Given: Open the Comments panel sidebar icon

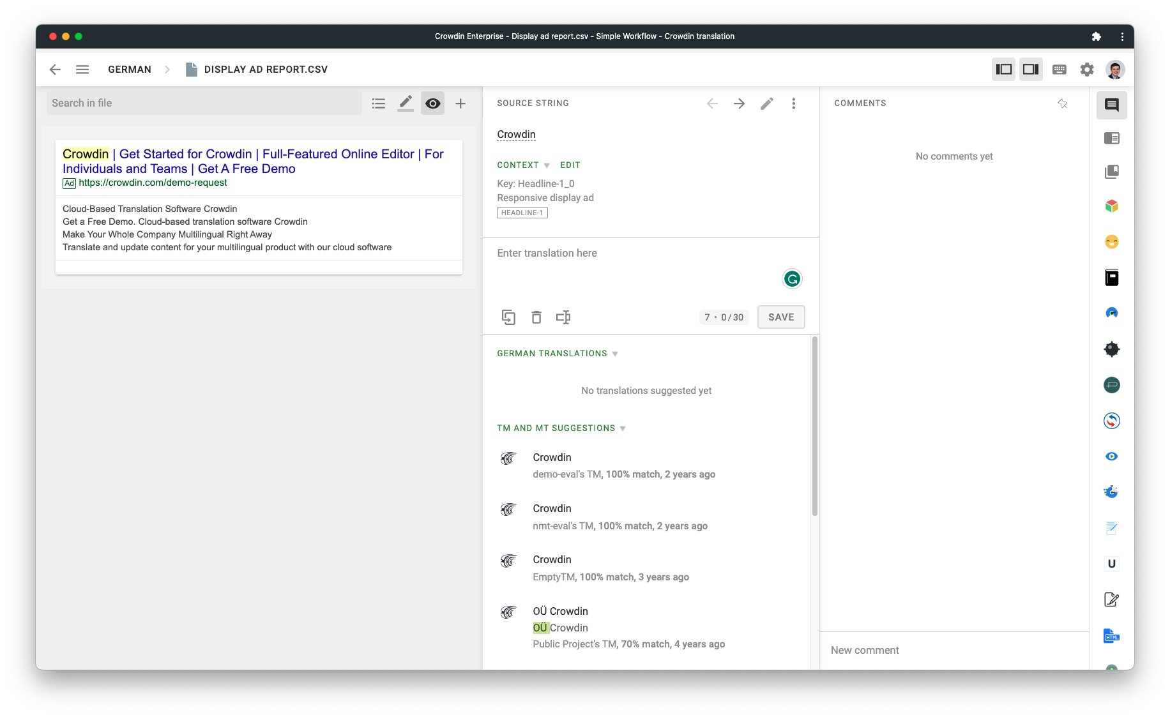Looking at the screenshot, I should tap(1112, 105).
